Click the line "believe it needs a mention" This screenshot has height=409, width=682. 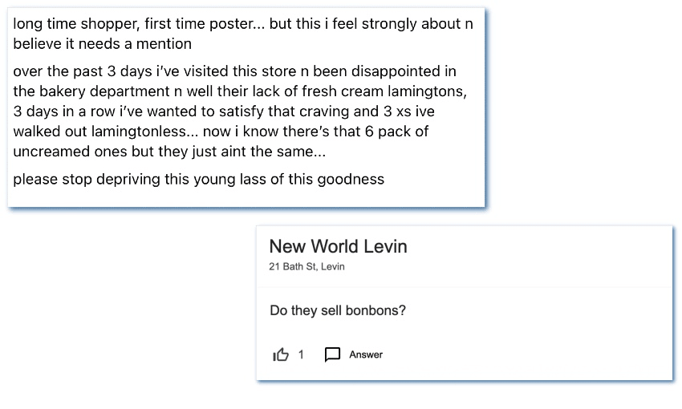[x=103, y=43]
